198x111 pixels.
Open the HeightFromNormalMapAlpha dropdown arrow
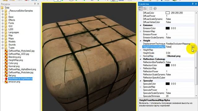tap(193, 47)
